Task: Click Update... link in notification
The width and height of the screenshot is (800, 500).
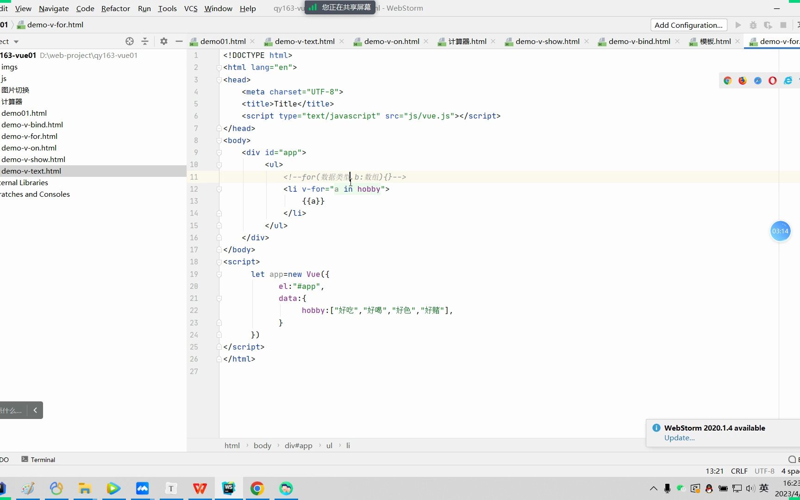Action: pyautogui.click(x=679, y=437)
